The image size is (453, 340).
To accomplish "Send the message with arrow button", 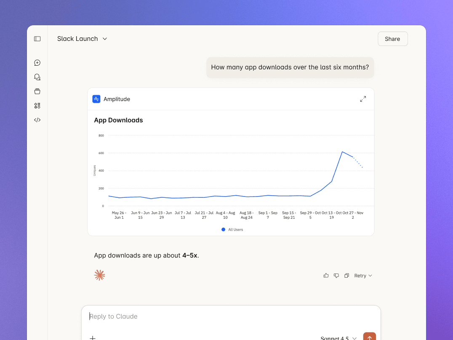I will pyautogui.click(x=369, y=337).
